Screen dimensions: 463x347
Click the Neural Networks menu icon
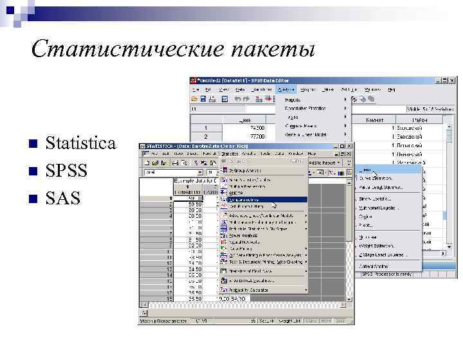224,242
